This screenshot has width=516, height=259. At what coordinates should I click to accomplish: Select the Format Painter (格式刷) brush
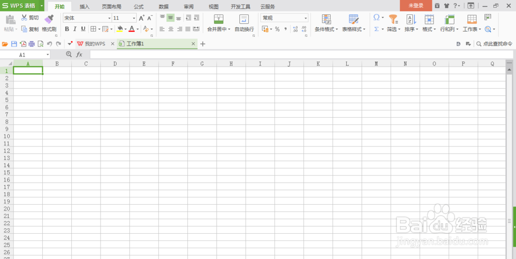pyautogui.click(x=49, y=19)
